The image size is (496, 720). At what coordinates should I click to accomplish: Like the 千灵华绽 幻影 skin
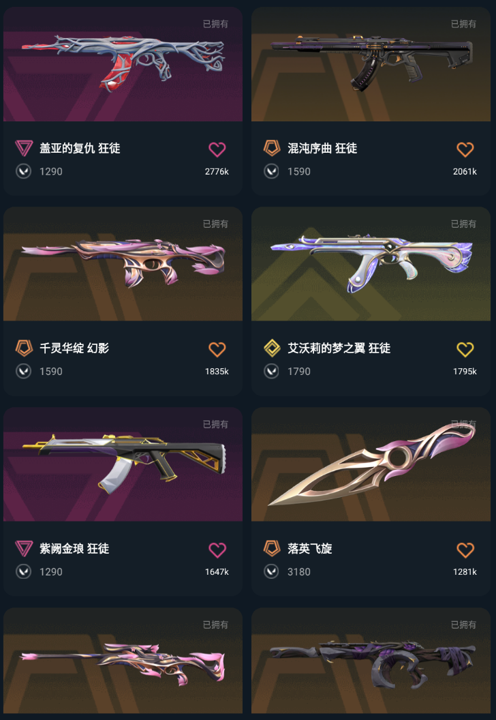pos(217,350)
